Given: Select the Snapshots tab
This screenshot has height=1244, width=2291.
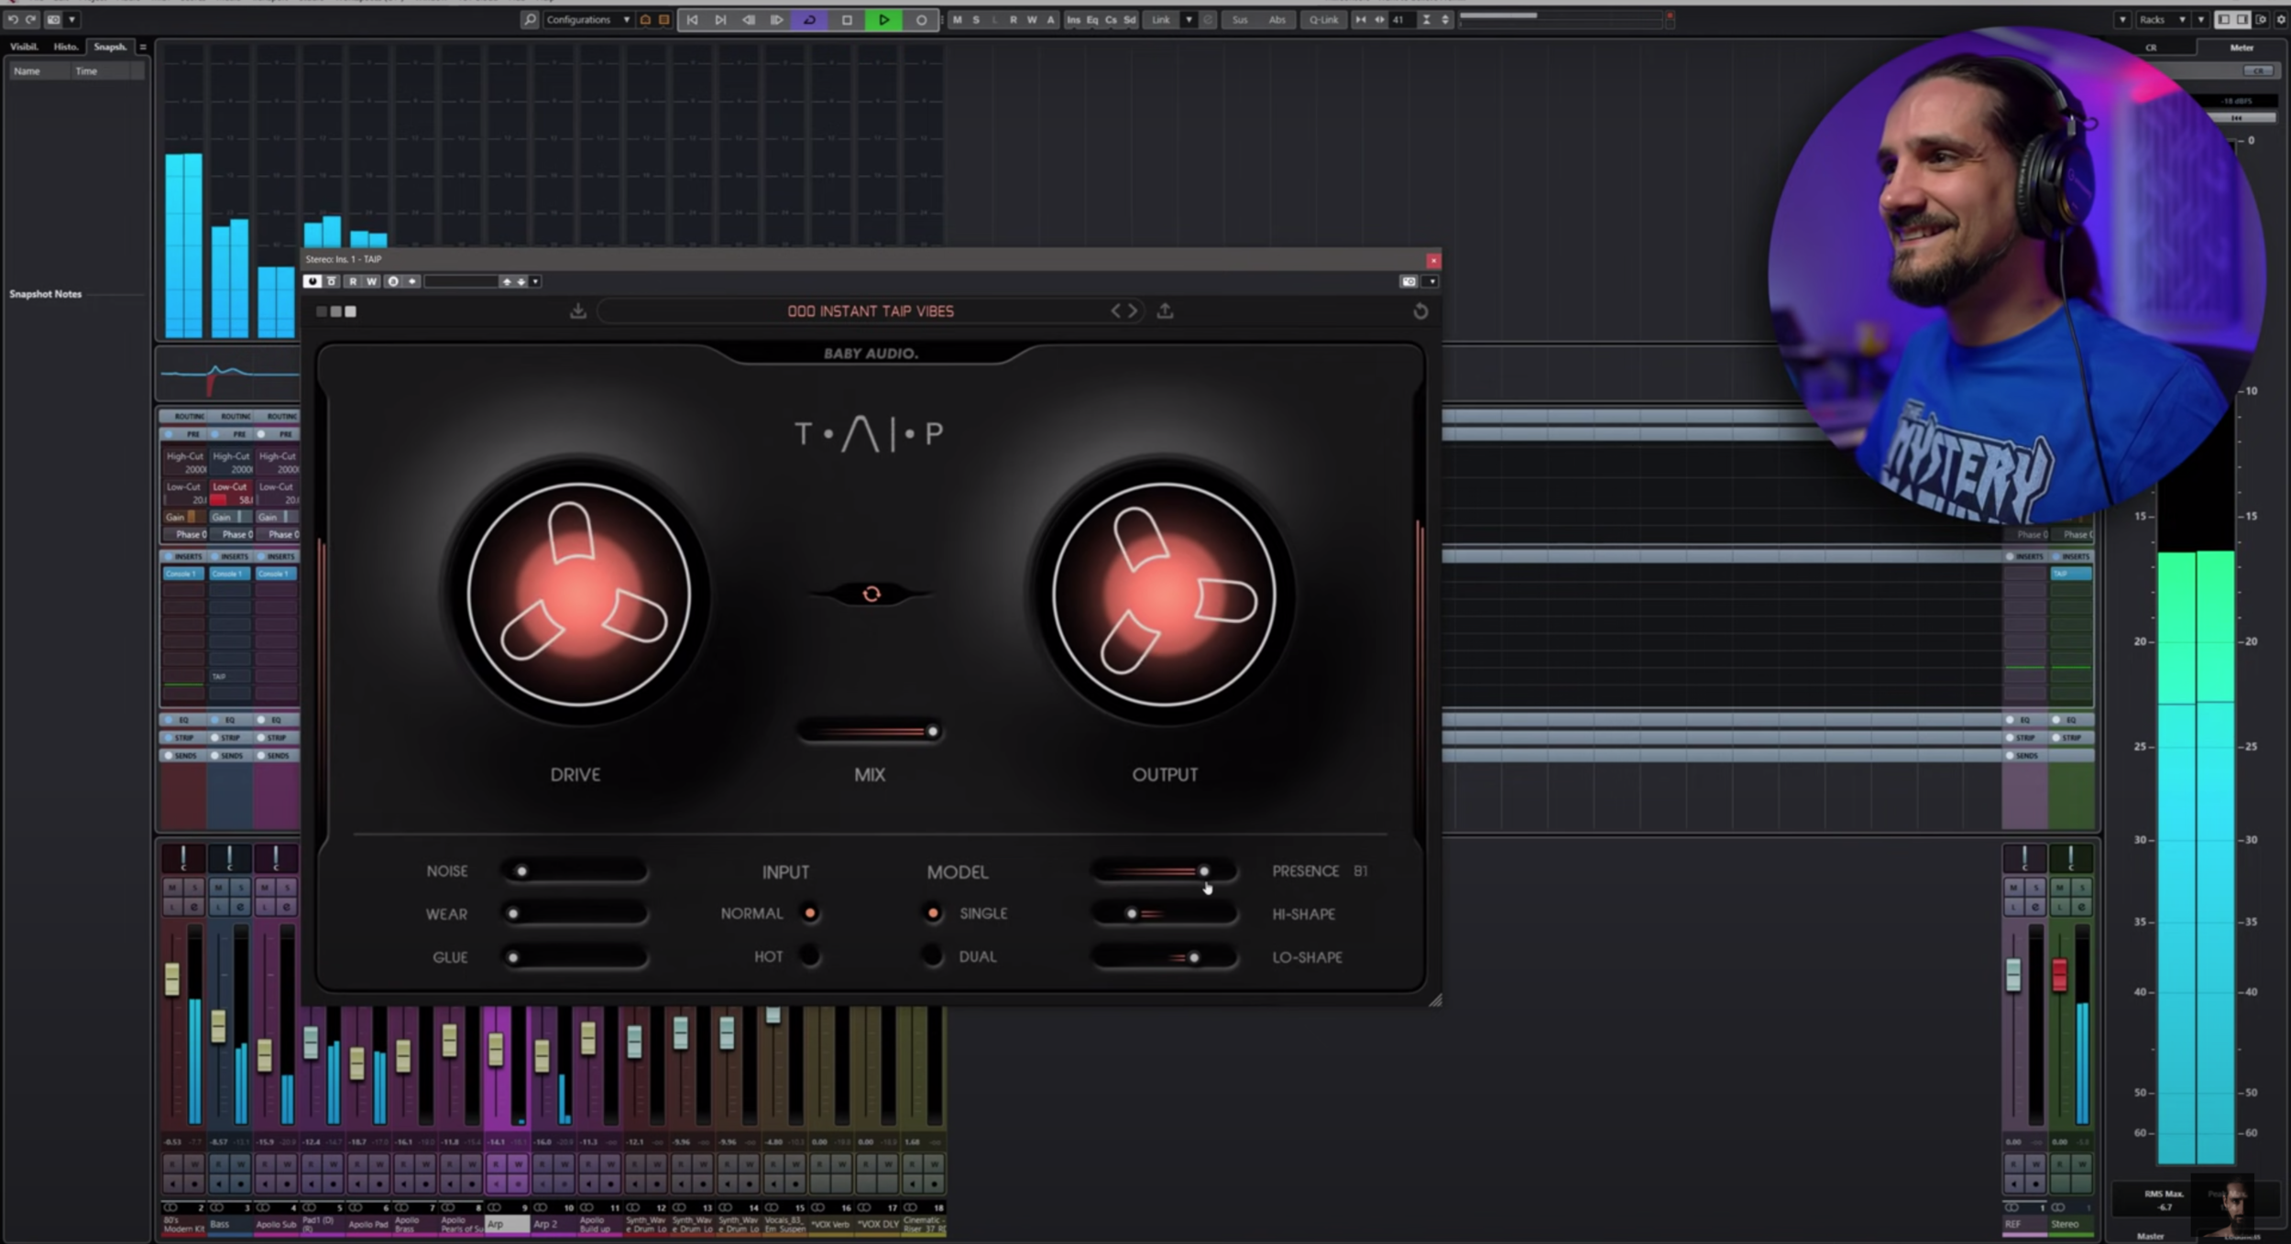Looking at the screenshot, I should pyautogui.click(x=110, y=47).
